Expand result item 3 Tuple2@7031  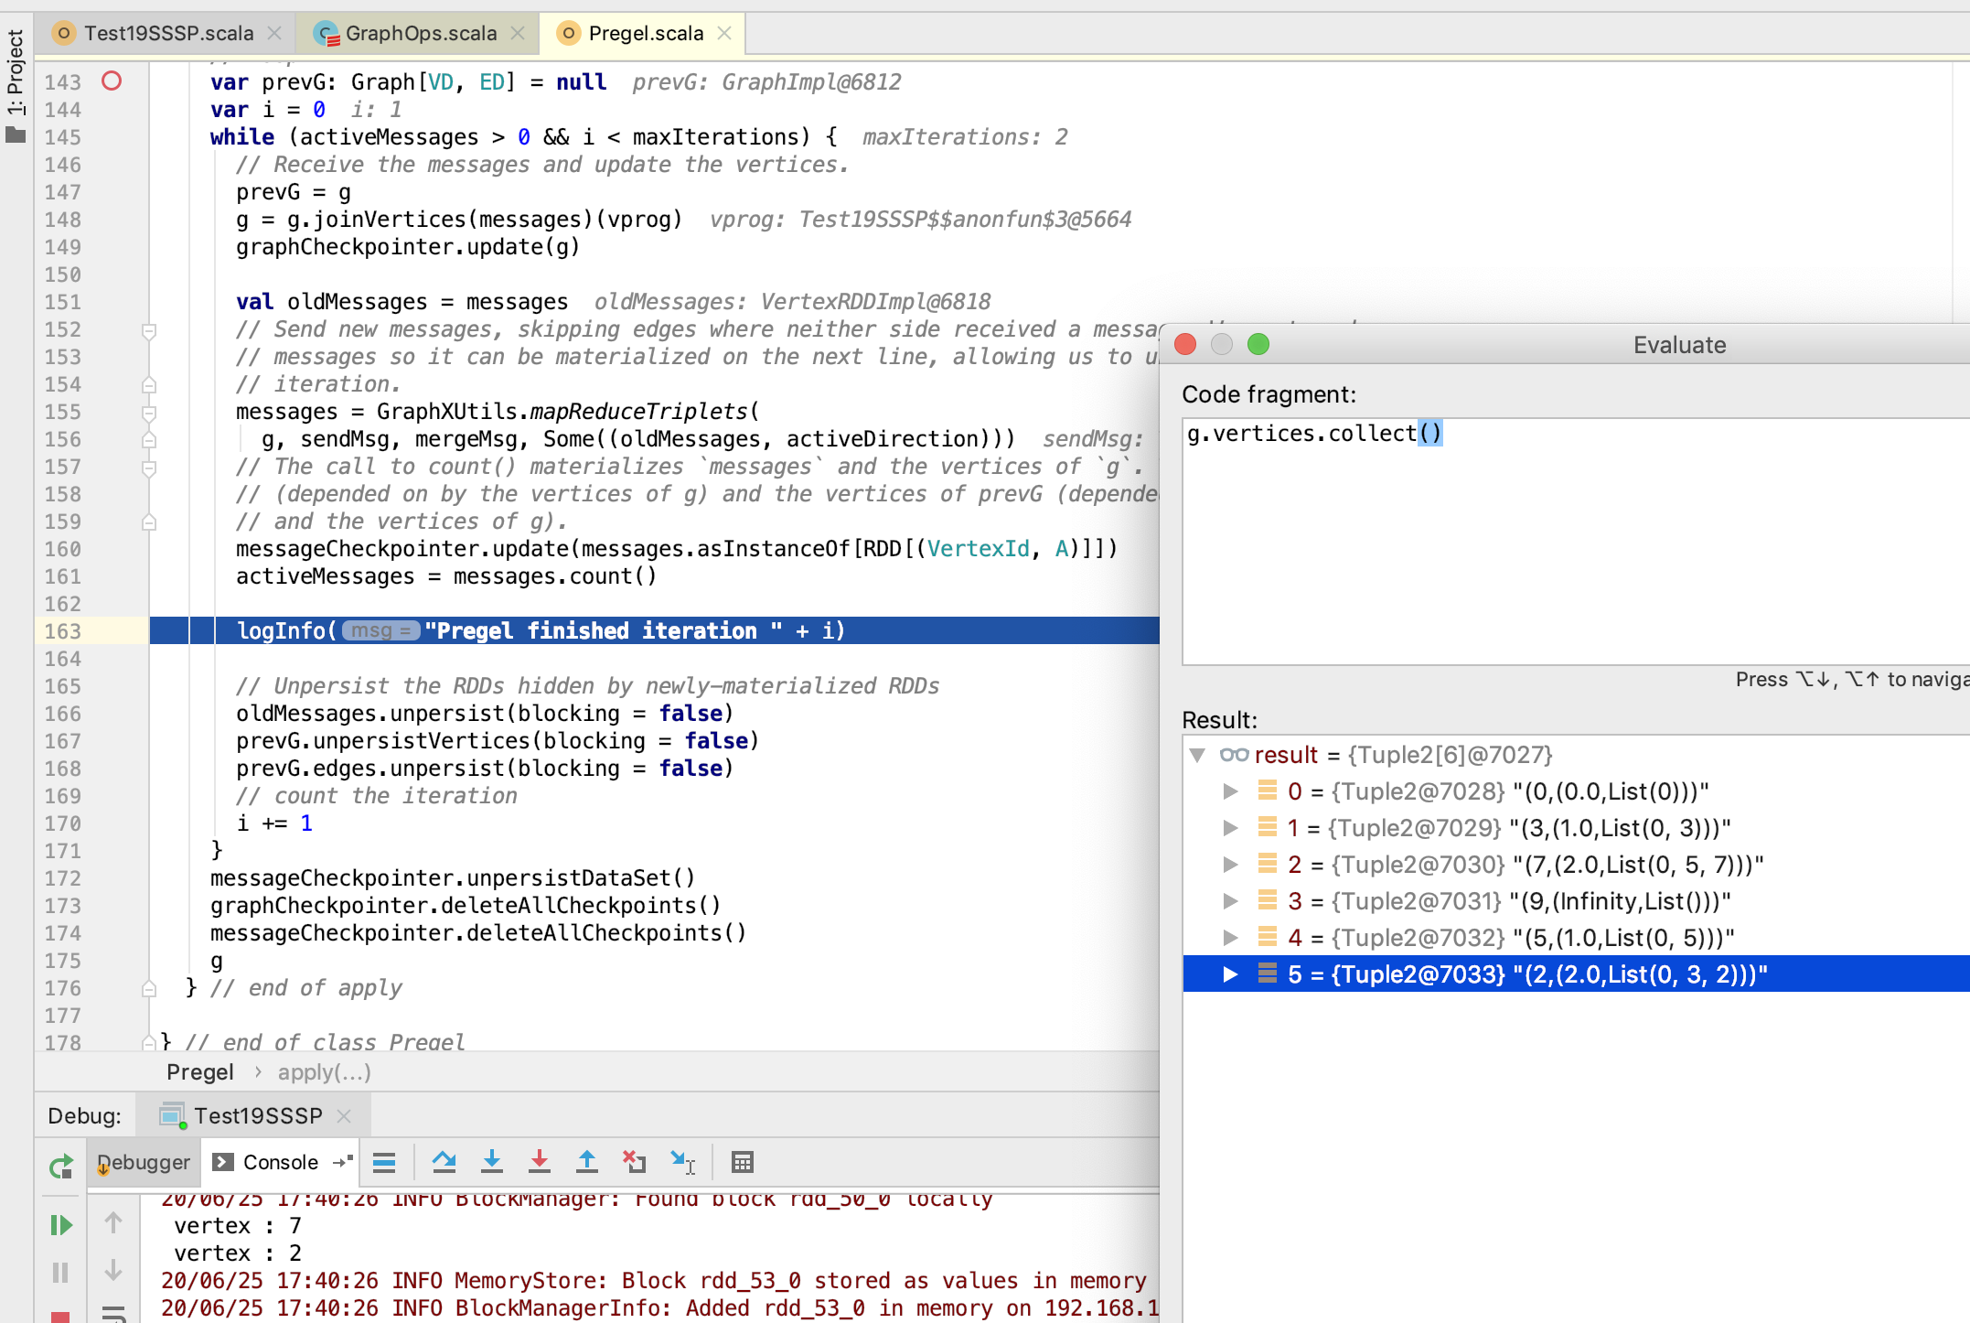click(1231, 901)
